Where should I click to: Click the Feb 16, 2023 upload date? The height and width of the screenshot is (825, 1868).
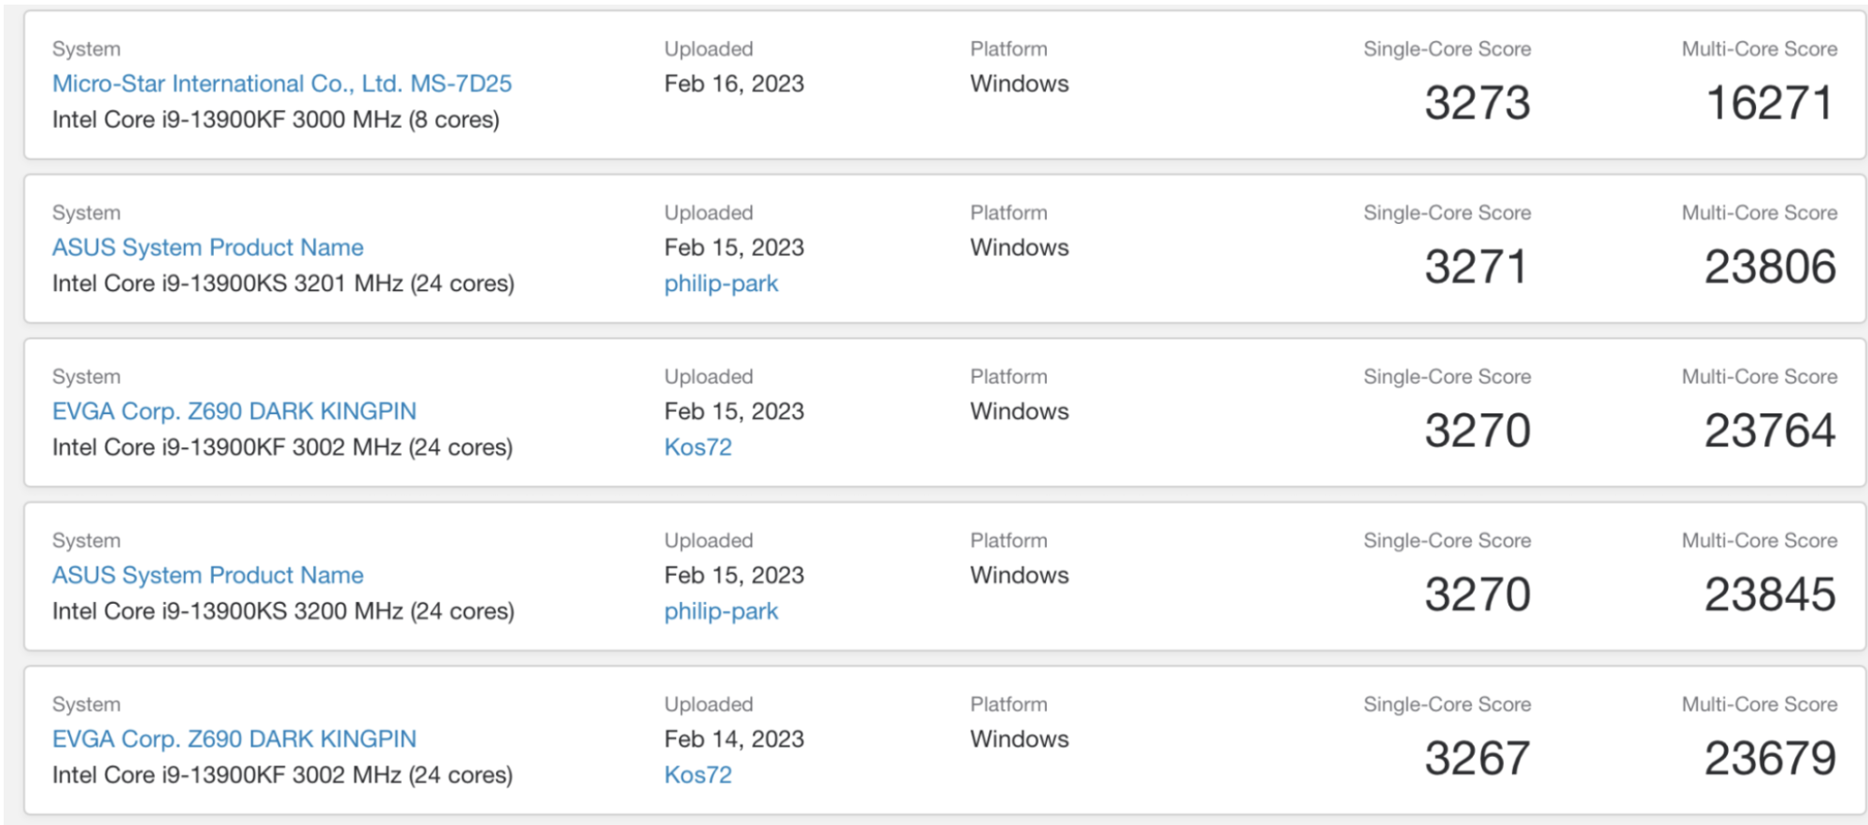pyautogui.click(x=733, y=84)
